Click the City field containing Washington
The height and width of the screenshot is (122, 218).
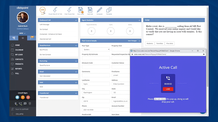coord(96,93)
